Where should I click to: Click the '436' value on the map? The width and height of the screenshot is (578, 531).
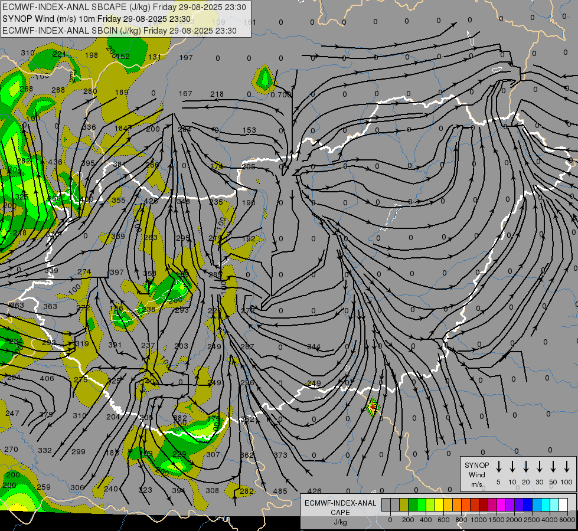click(x=55, y=162)
